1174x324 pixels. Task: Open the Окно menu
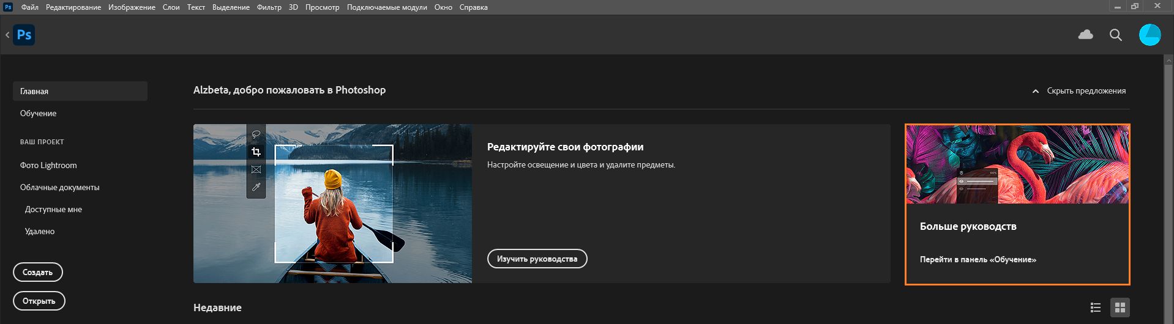(443, 7)
